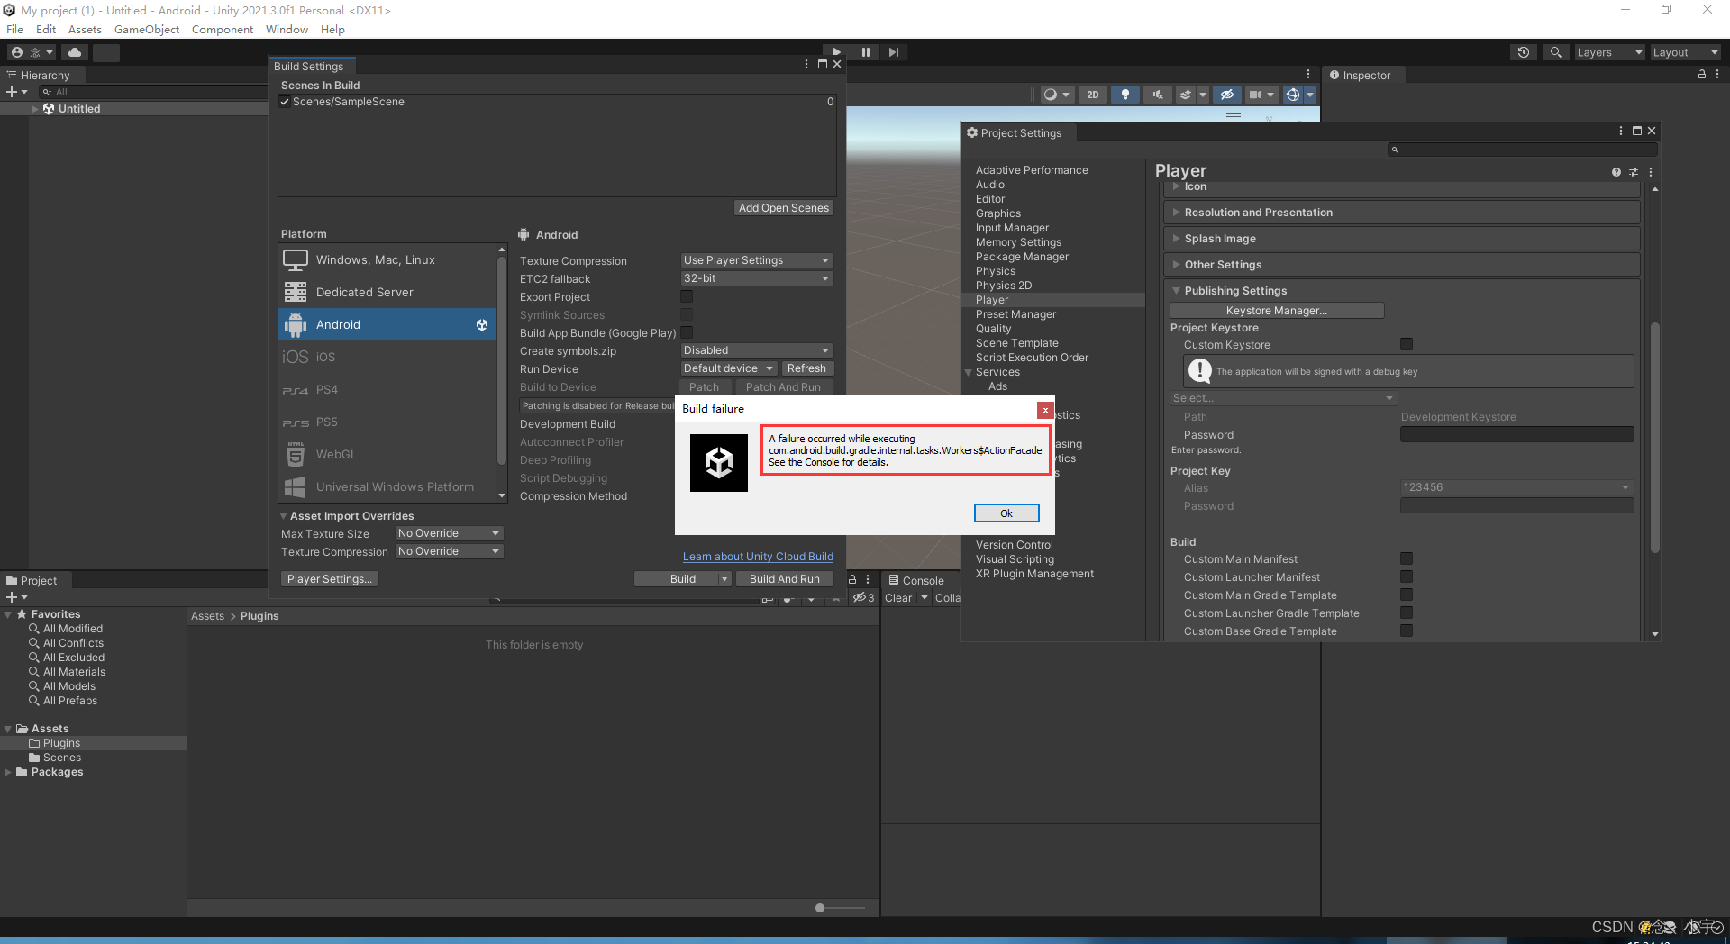Select Quality in Project Settings list

coord(994,329)
